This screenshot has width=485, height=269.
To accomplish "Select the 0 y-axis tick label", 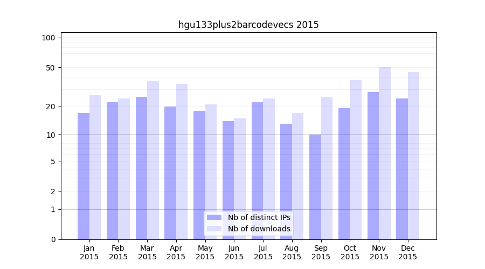I will tap(53, 239).
